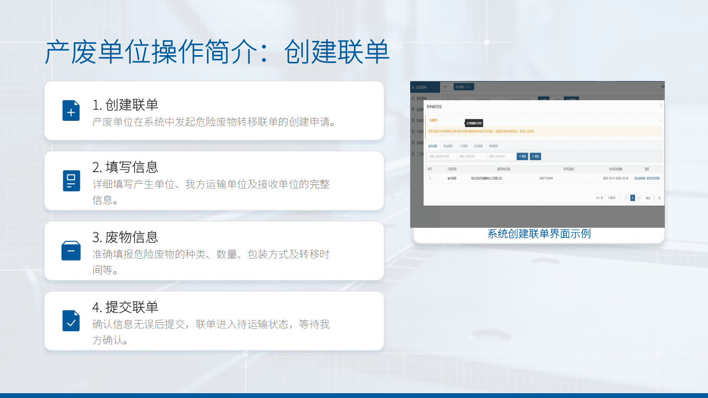This screenshot has width=708, height=398.
Task: Click the 系统创建联单界面示例 caption
Action: (539, 234)
